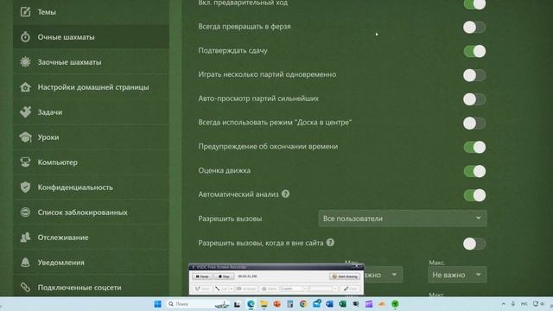553x311 pixels.
Task: Click Start drawing in VSDC recorder
Action: tap(345, 276)
